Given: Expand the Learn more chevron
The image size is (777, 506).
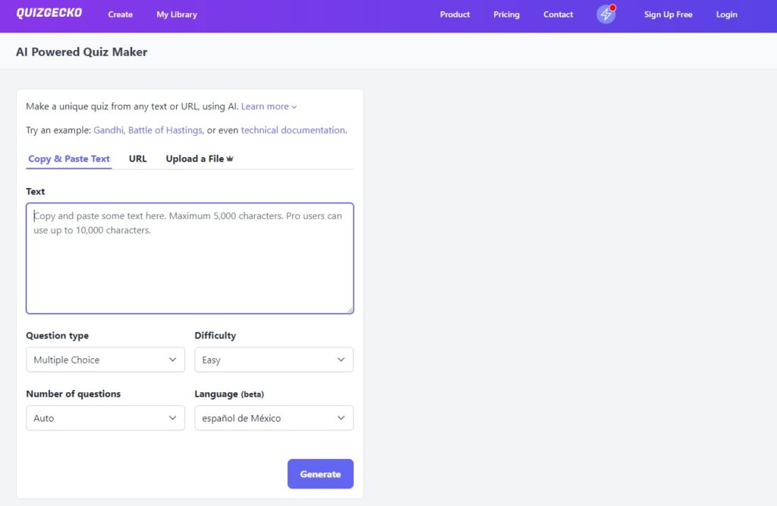Looking at the screenshot, I should click(x=294, y=107).
